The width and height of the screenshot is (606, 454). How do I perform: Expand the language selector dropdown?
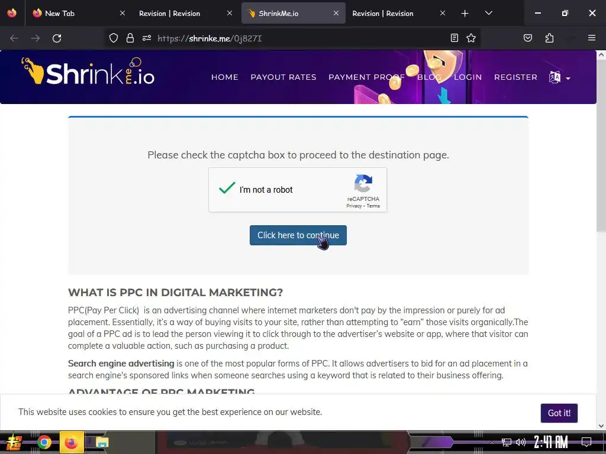[560, 77]
